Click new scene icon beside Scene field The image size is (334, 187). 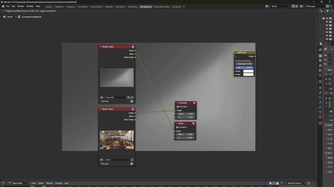coord(293,6)
